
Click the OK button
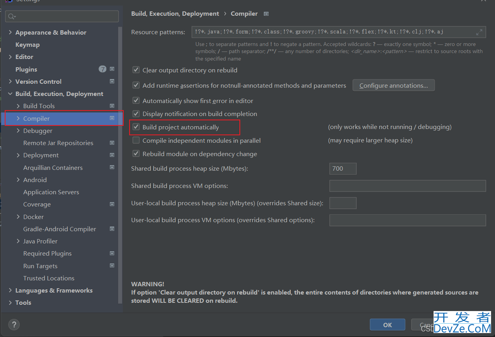pyautogui.click(x=387, y=325)
